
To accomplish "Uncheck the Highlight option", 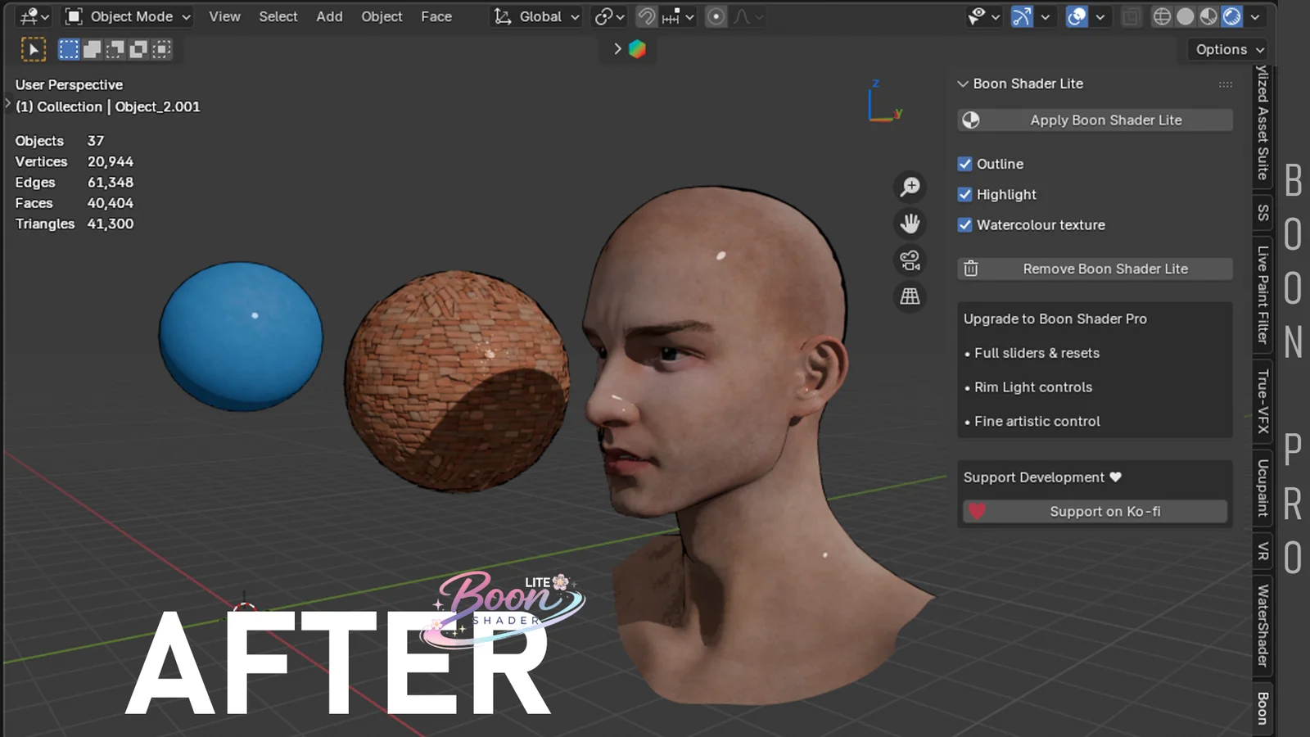I will 964,194.
